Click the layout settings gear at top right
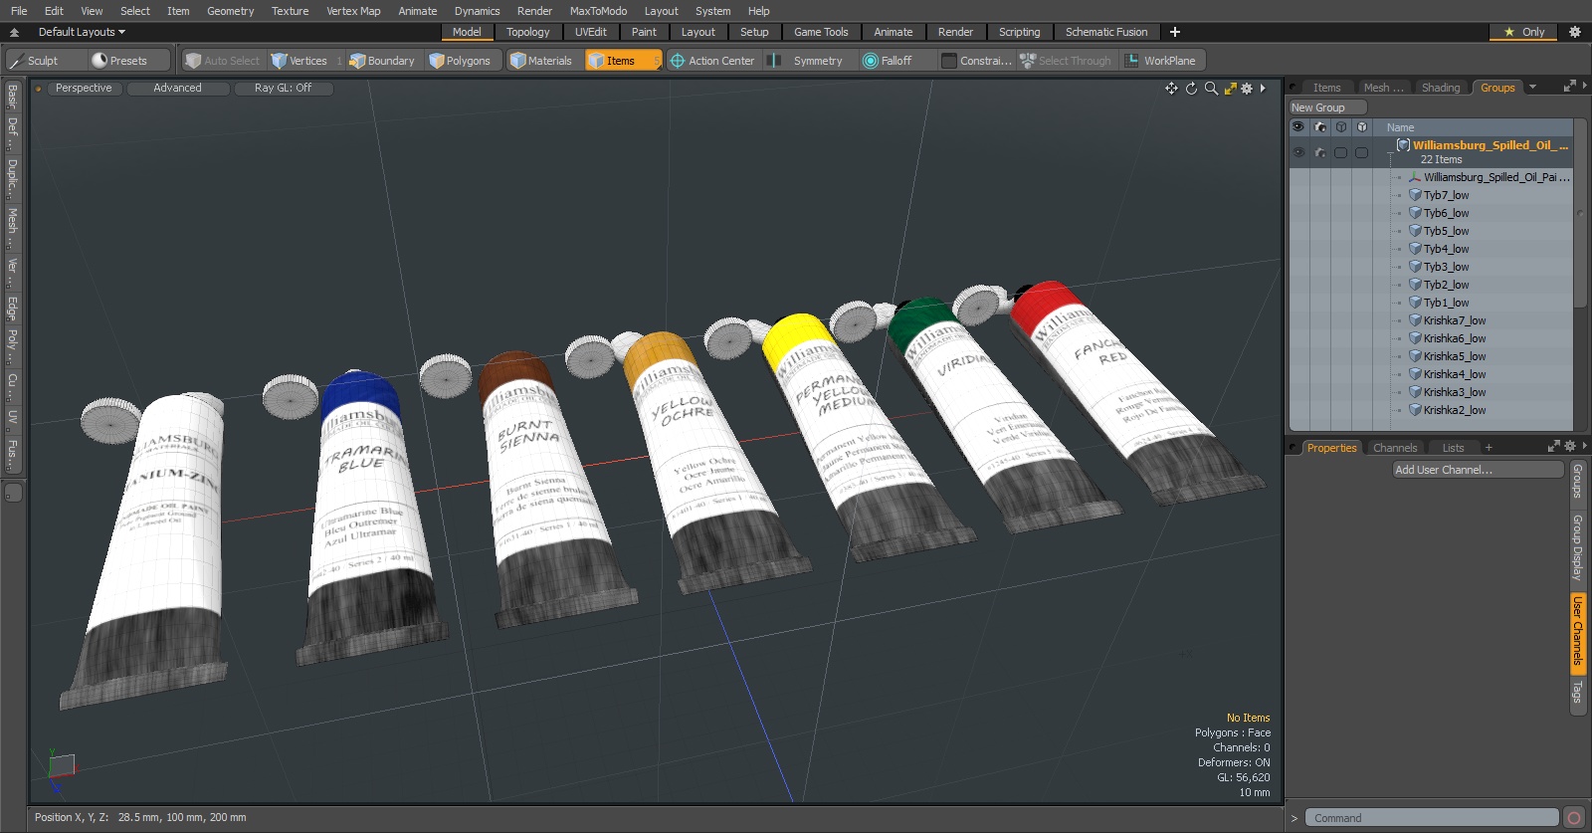Image resolution: width=1592 pixels, height=833 pixels. click(1575, 32)
